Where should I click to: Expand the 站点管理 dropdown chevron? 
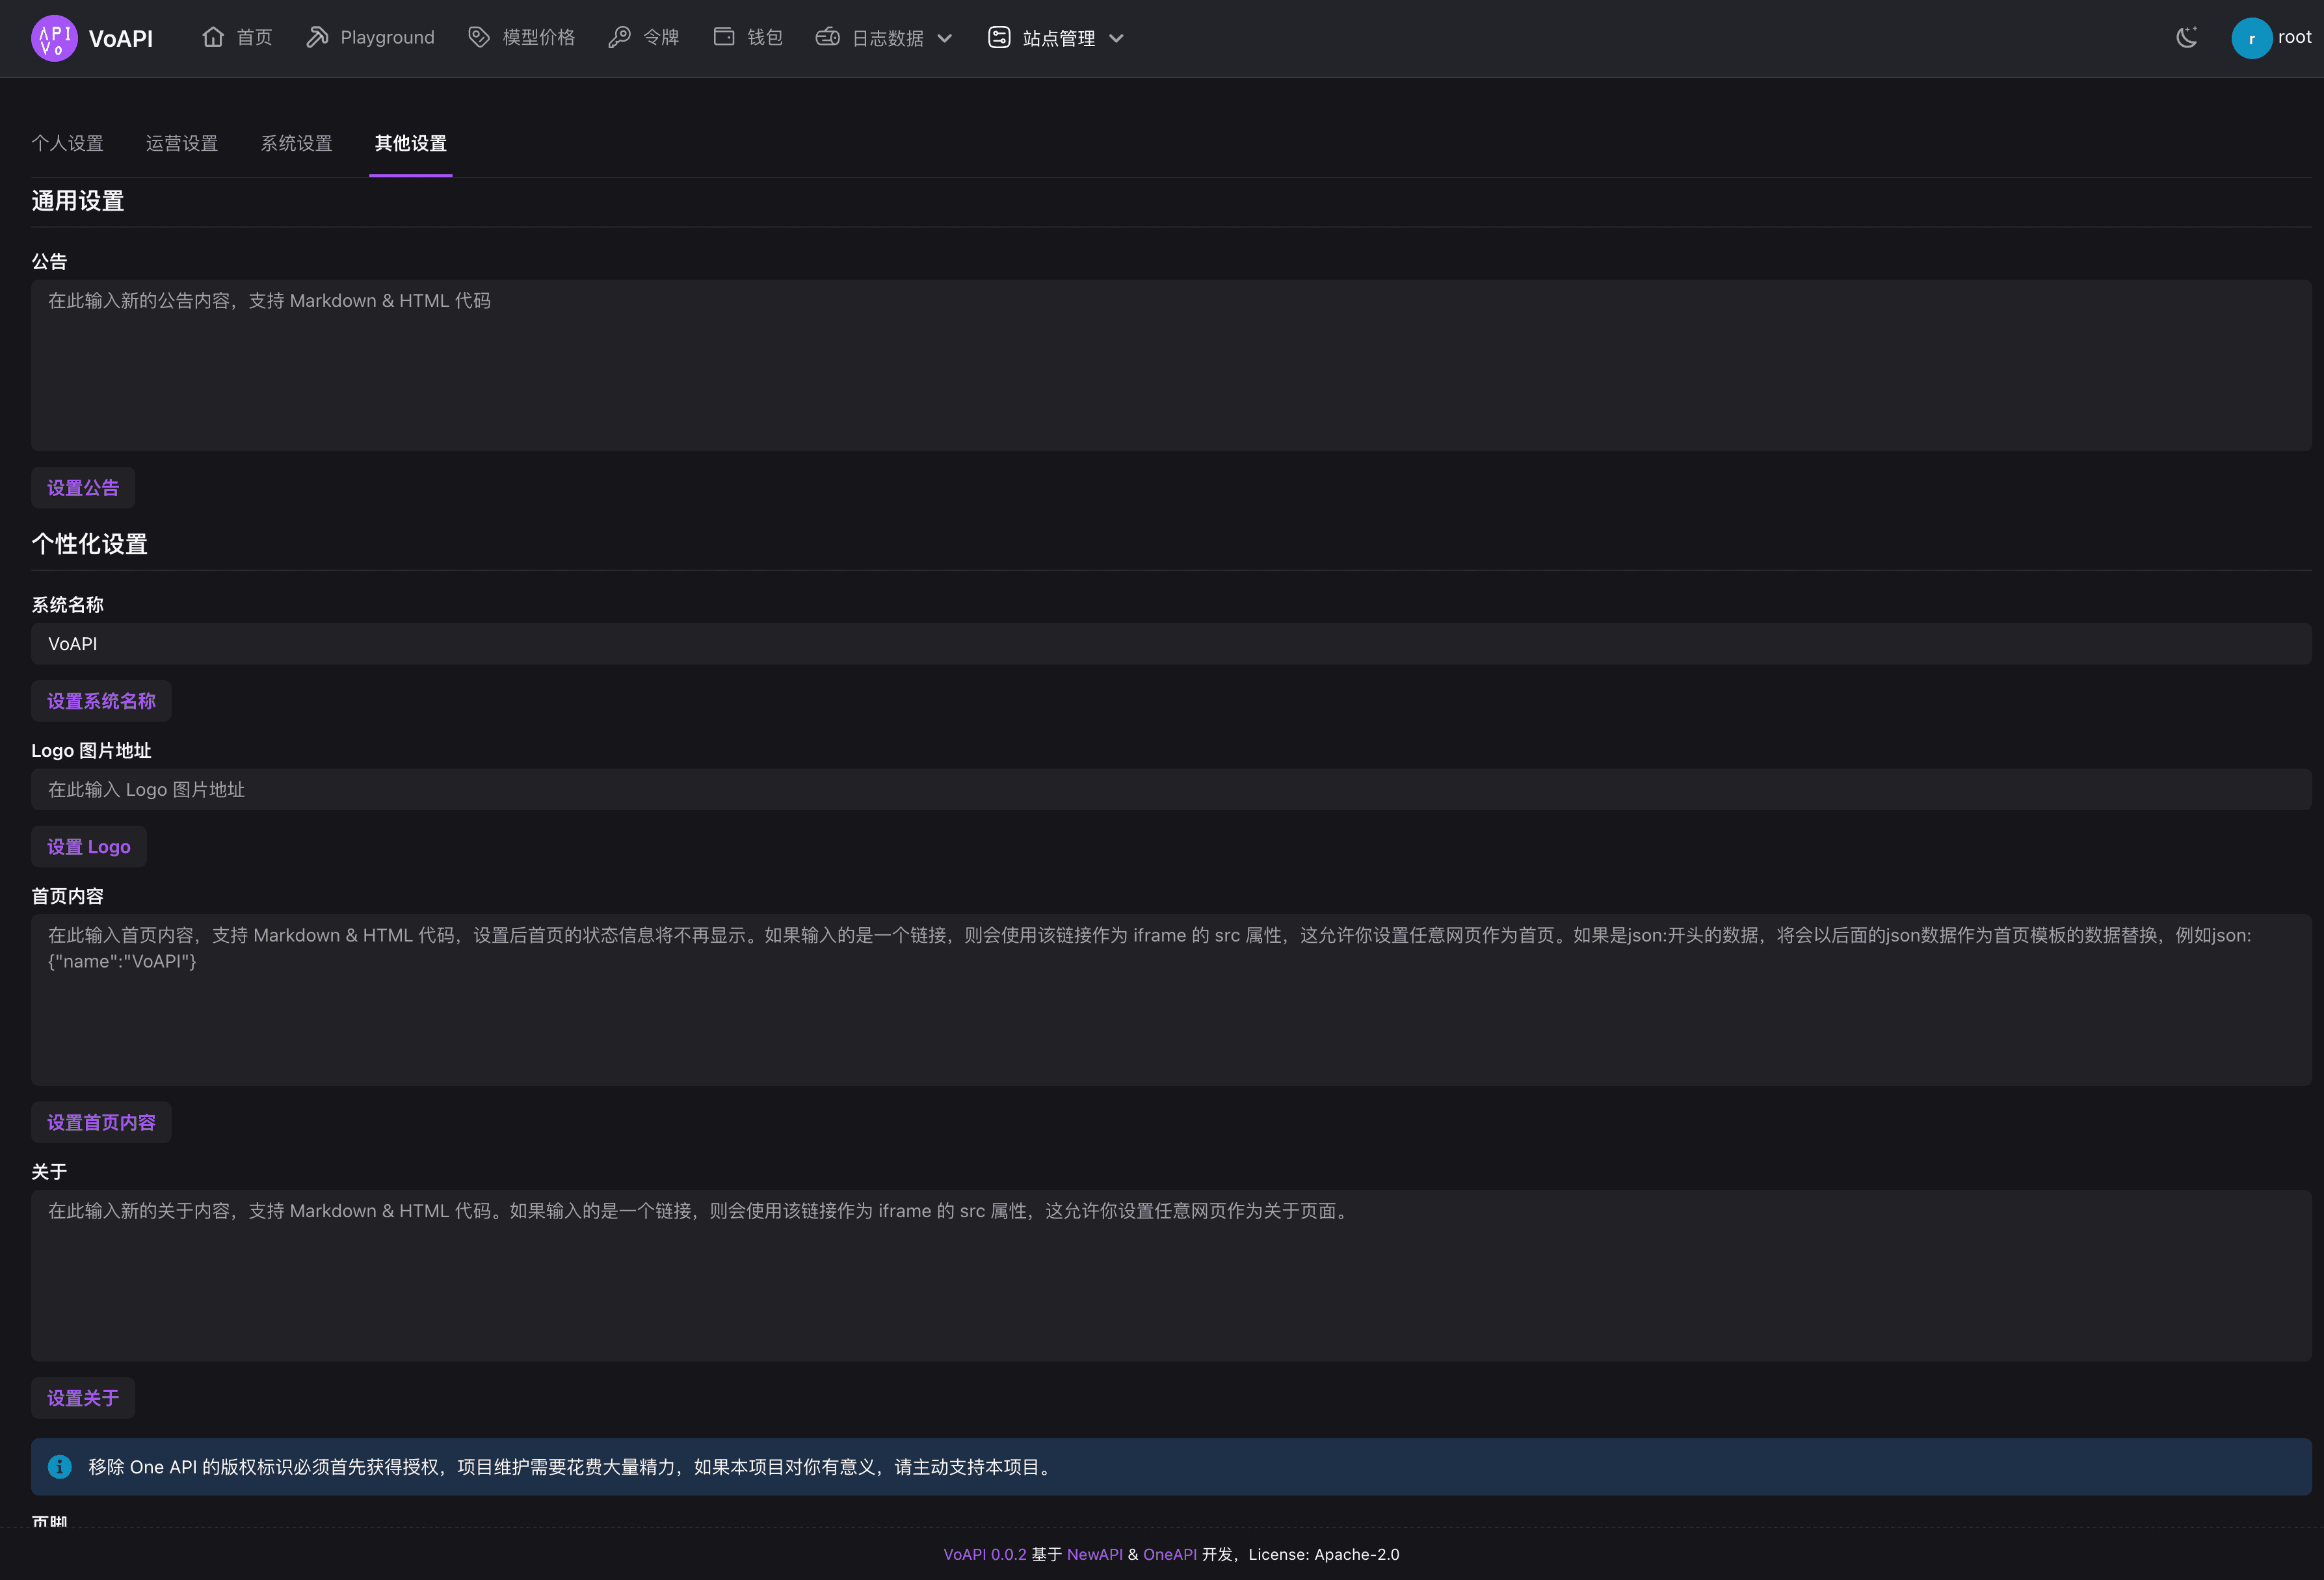click(1117, 38)
